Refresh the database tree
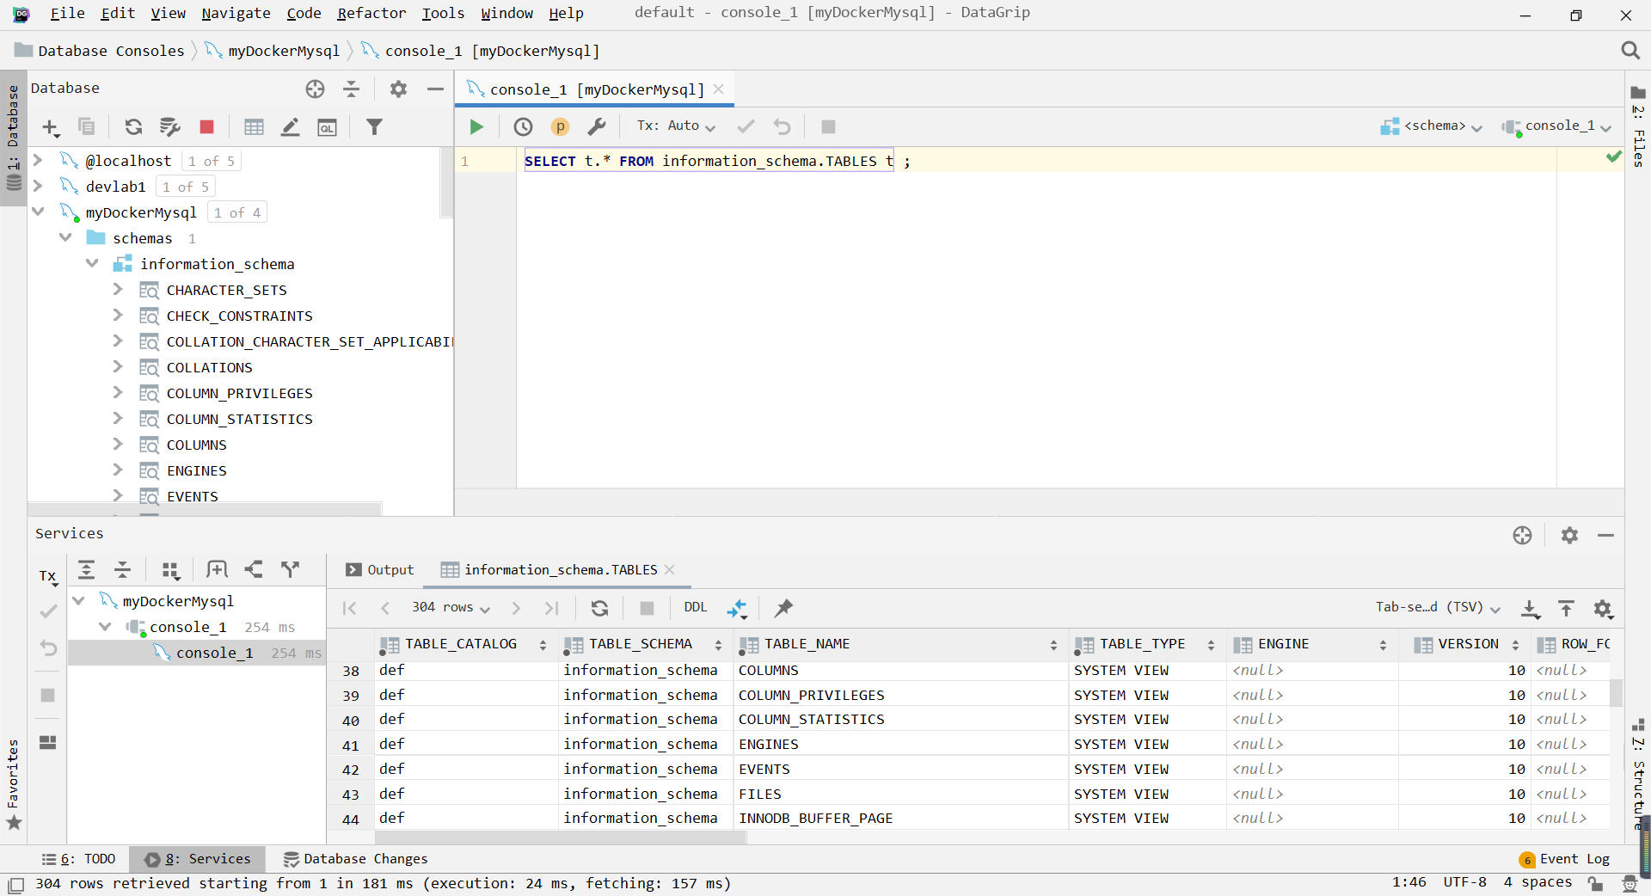1651x896 pixels. point(133,127)
